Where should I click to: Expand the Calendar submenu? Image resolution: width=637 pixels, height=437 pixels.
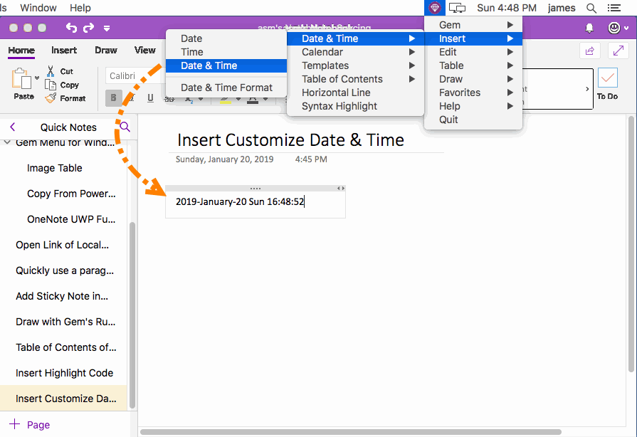click(355, 52)
